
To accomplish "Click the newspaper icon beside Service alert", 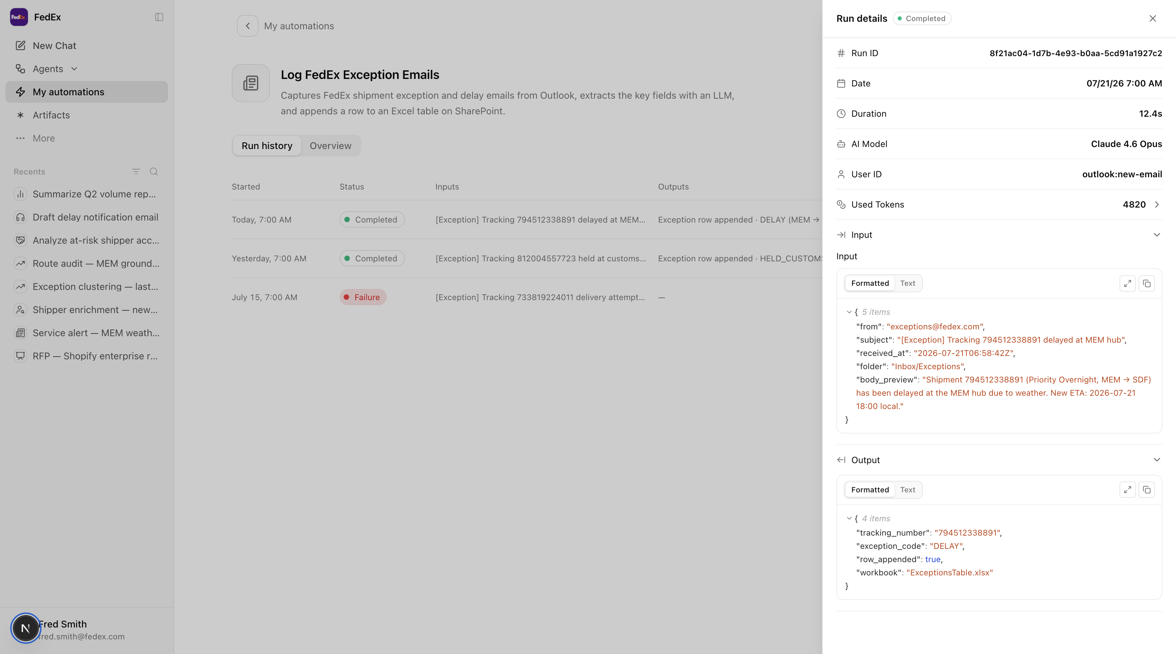I will pos(20,333).
